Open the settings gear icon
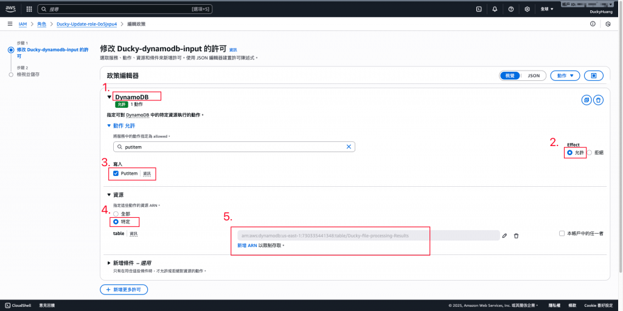 point(527,9)
